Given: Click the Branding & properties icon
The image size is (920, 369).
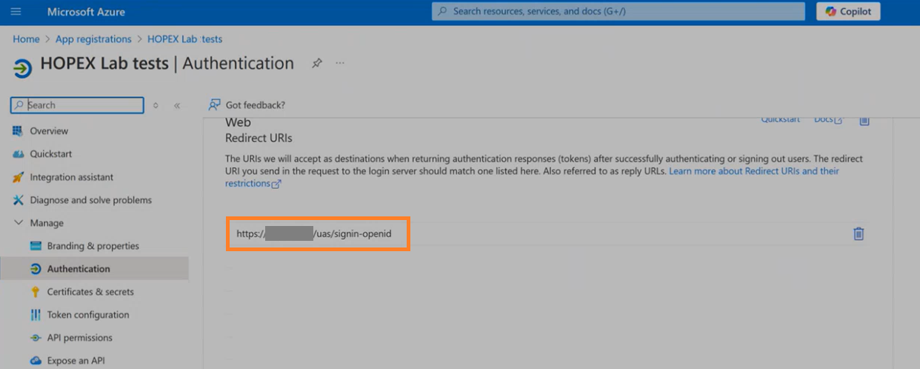Looking at the screenshot, I should click(36, 246).
